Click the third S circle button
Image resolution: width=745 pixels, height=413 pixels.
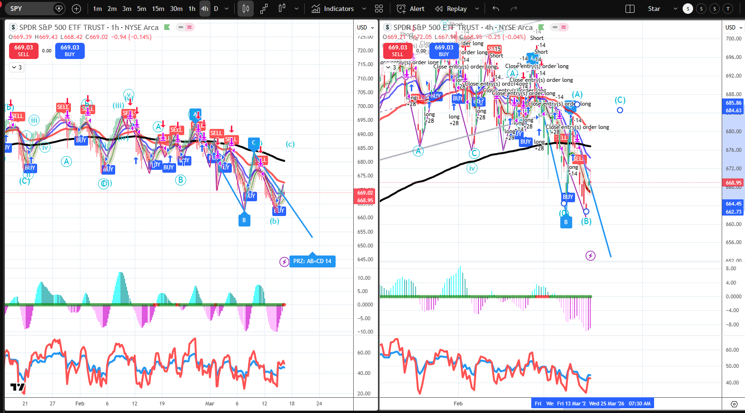pyautogui.click(x=715, y=9)
